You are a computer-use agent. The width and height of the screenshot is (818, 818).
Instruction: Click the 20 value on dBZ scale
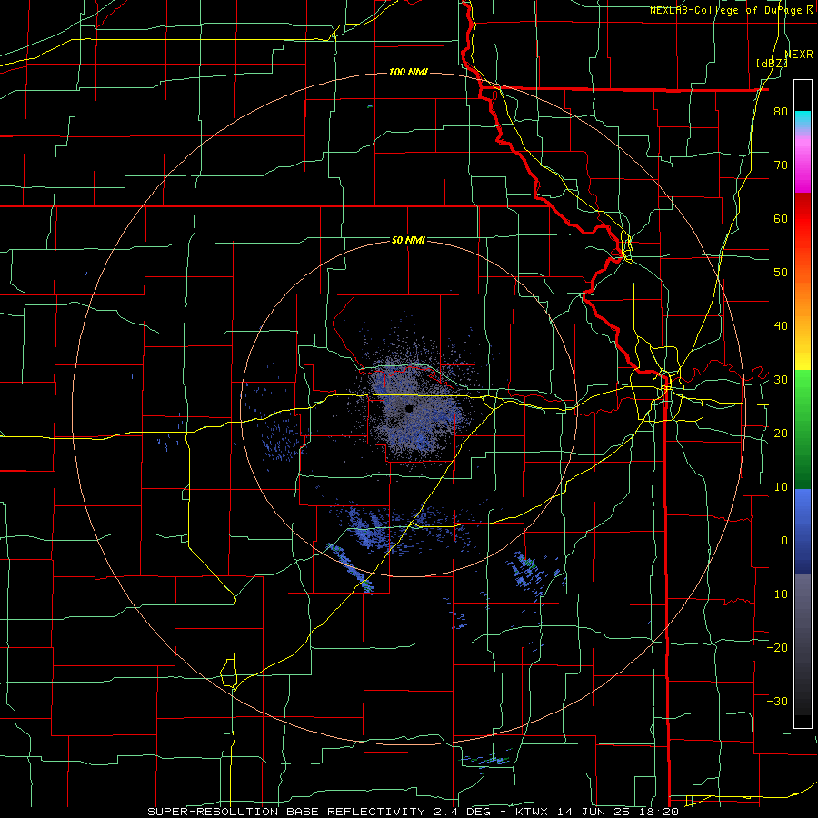781,433
